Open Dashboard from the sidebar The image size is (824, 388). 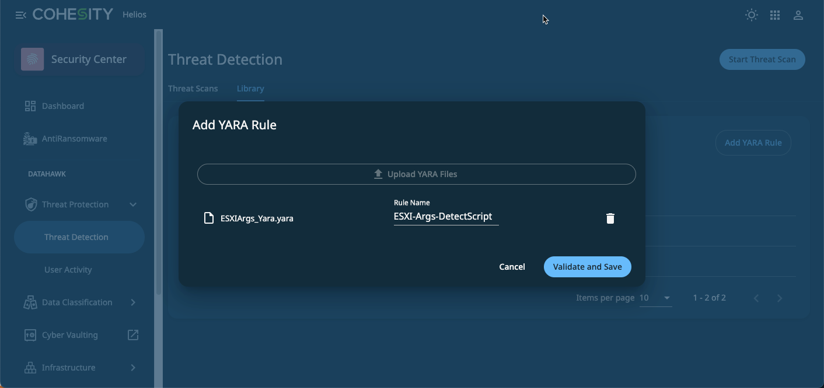pos(63,106)
